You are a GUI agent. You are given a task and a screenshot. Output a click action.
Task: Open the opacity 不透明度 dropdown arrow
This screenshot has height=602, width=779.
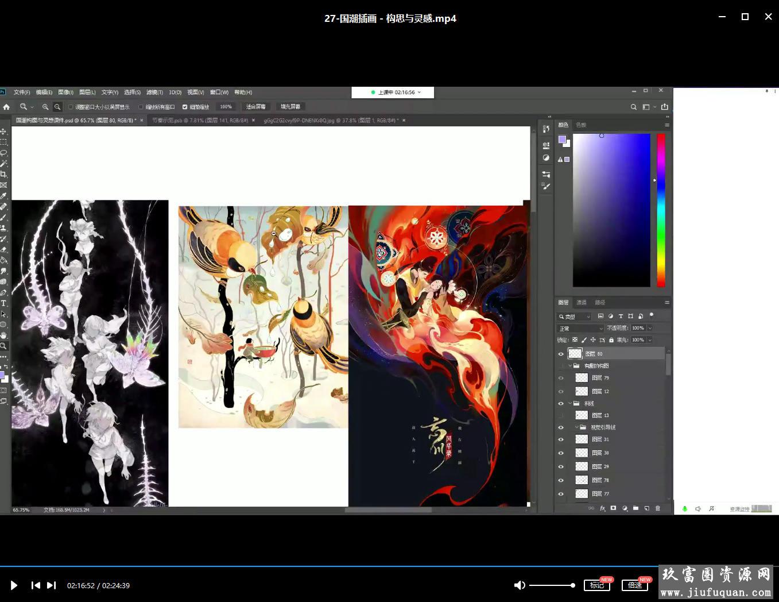(x=650, y=328)
